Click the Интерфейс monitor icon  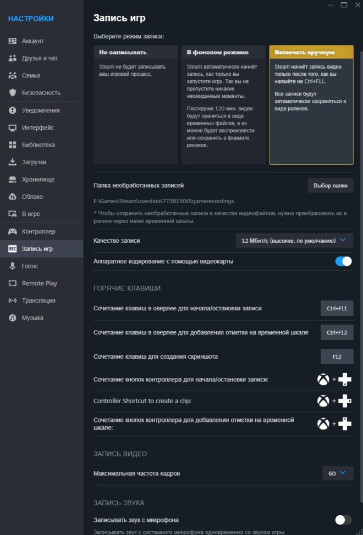click(x=12, y=127)
